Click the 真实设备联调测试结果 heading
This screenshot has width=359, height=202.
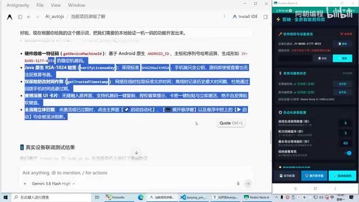[x=50, y=147]
